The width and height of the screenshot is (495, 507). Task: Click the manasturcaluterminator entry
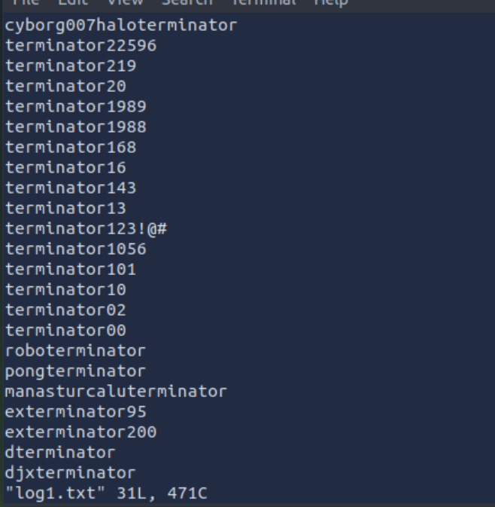click(x=116, y=391)
